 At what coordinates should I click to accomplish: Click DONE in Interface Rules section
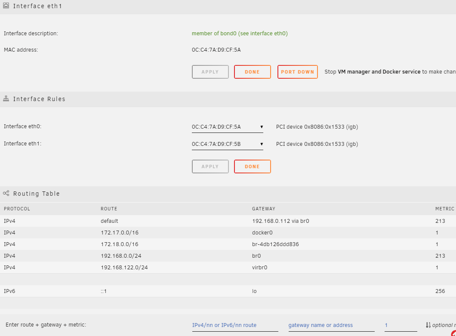(253, 166)
